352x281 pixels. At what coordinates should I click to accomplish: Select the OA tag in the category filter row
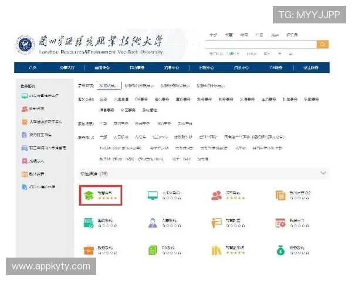click(141, 100)
